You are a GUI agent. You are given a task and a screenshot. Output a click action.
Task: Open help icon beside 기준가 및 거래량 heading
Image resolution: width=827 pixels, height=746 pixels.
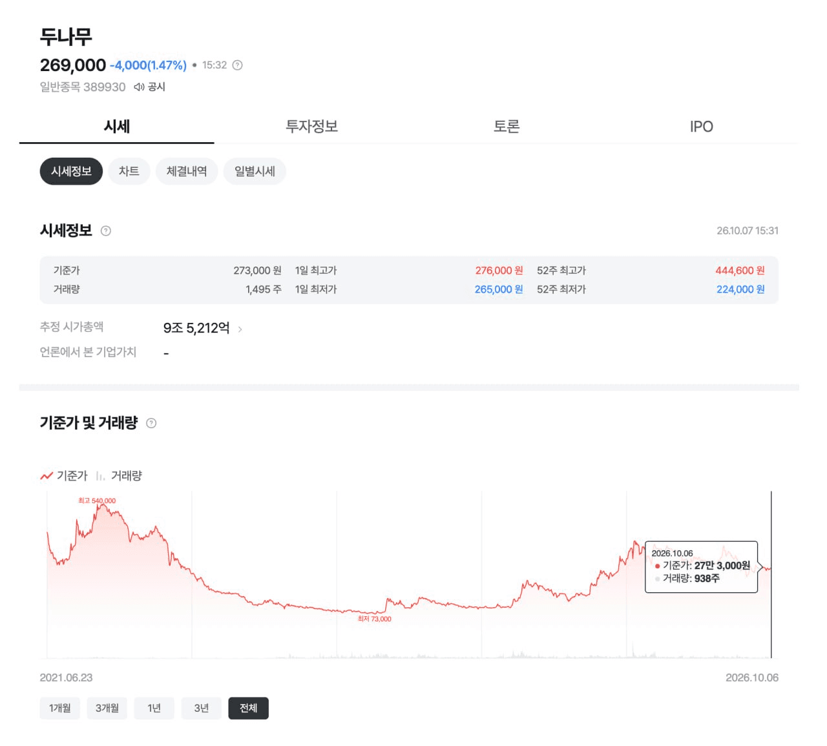pyautogui.click(x=151, y=423)
